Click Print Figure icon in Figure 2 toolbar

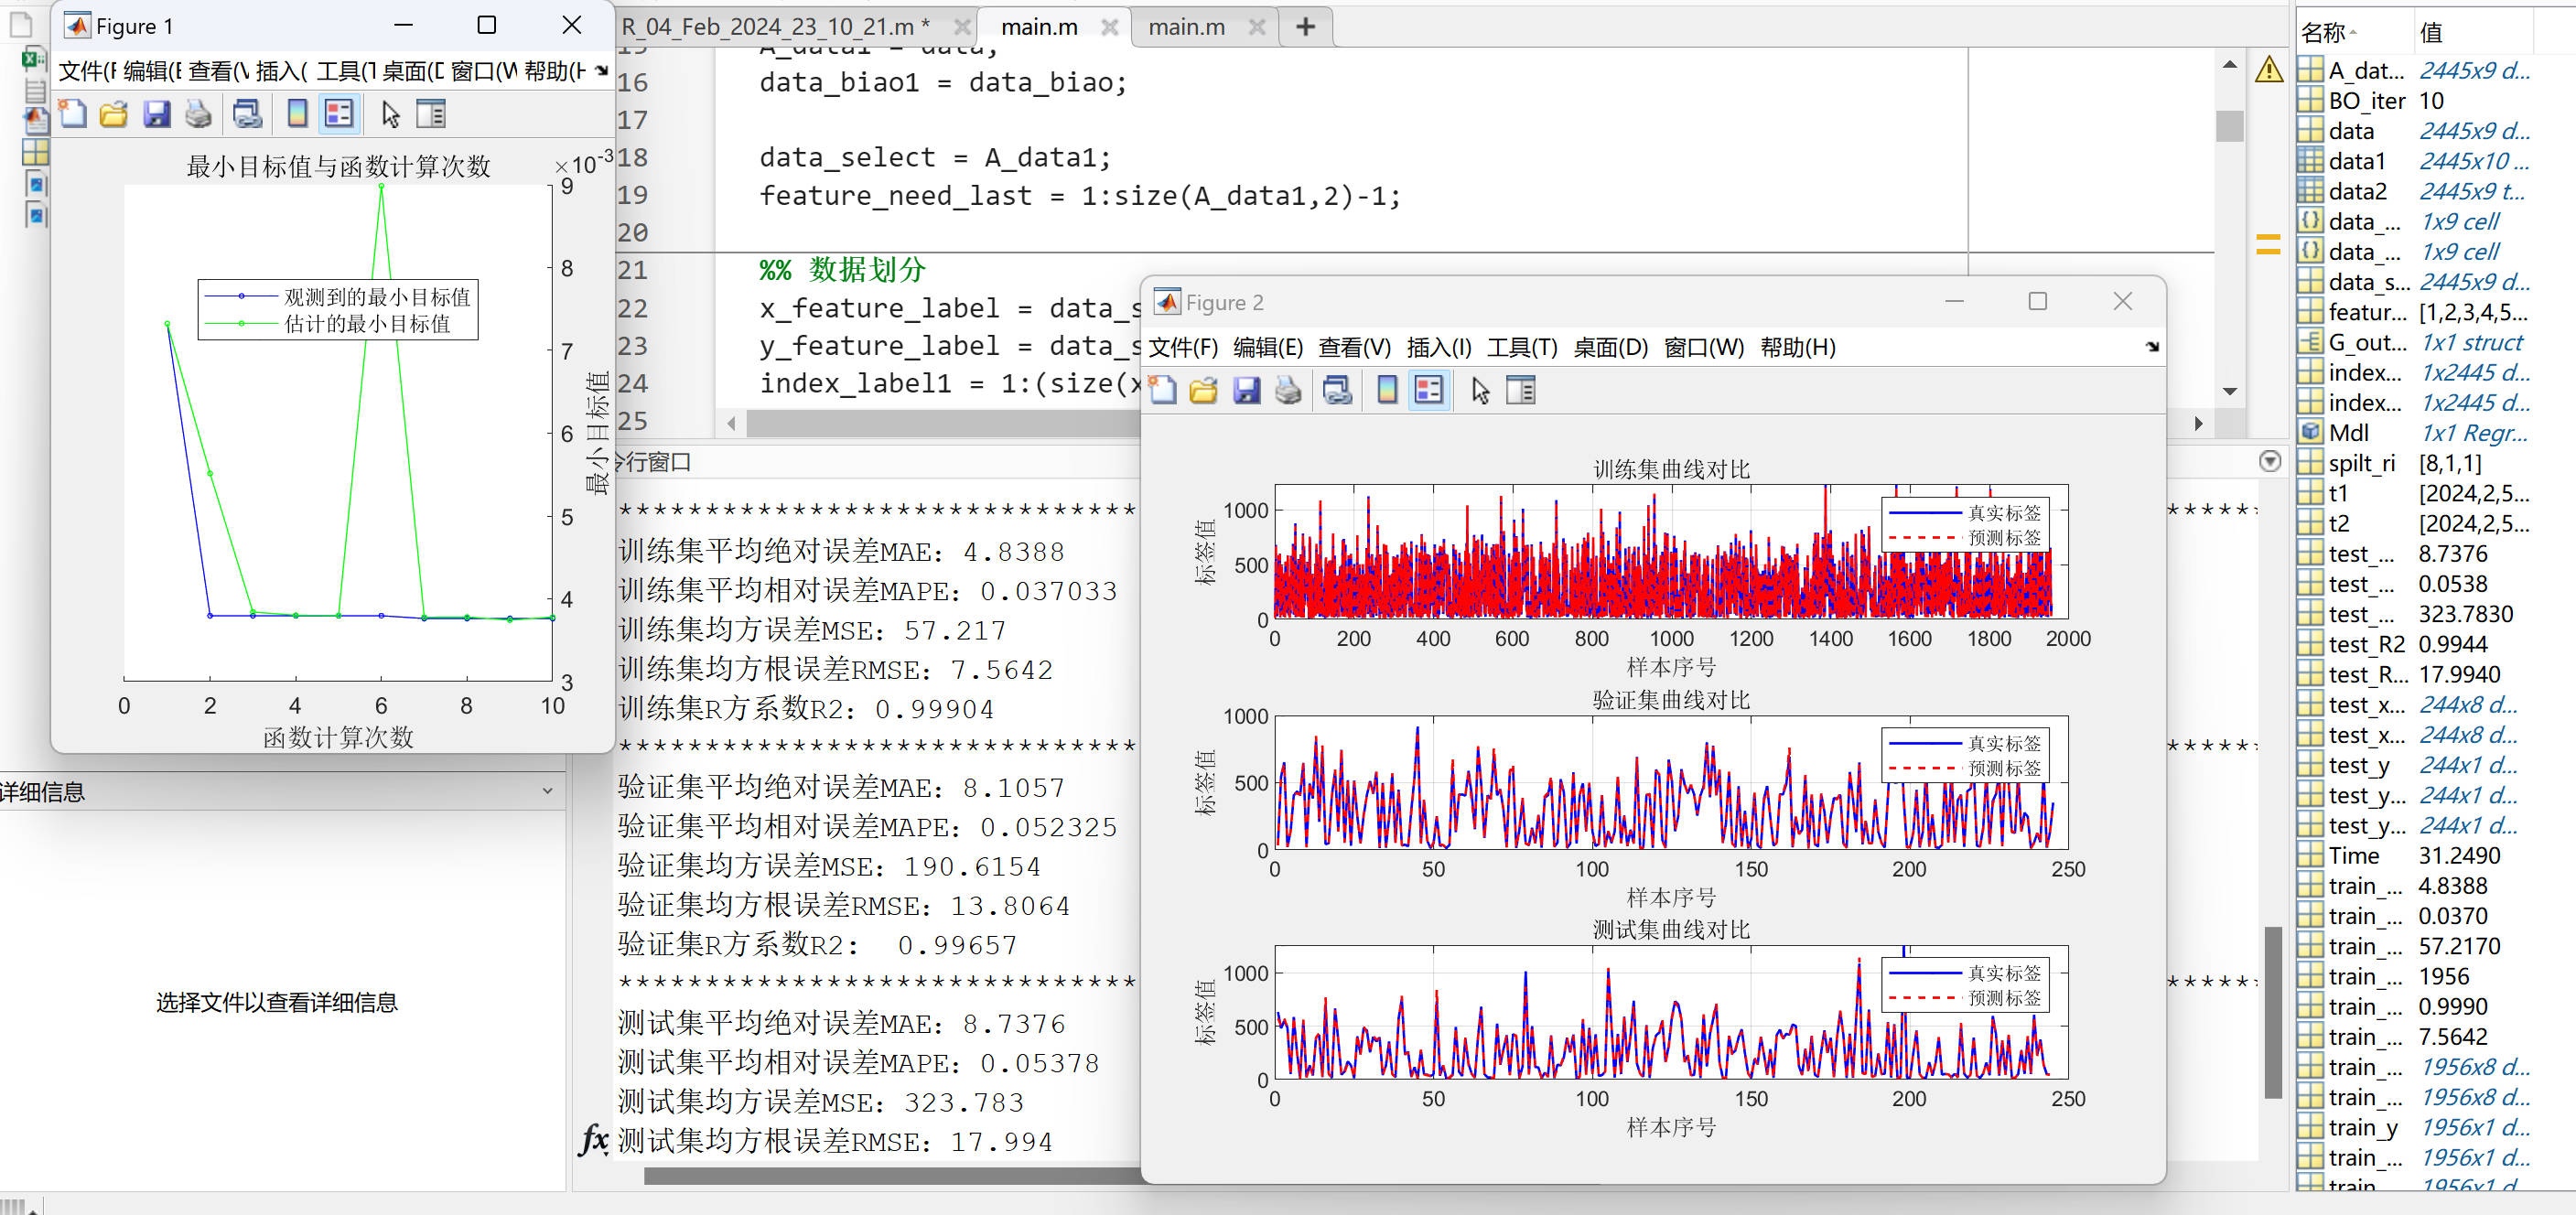1288,390
